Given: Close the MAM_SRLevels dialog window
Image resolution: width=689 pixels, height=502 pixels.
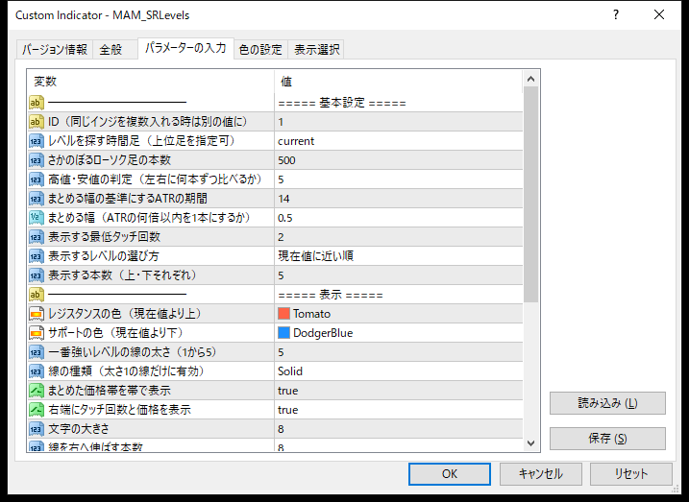Looking at the screenshot, I should [659, 15].
